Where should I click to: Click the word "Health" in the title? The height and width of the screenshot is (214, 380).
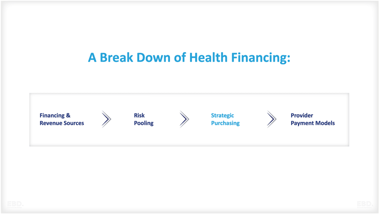208,58
